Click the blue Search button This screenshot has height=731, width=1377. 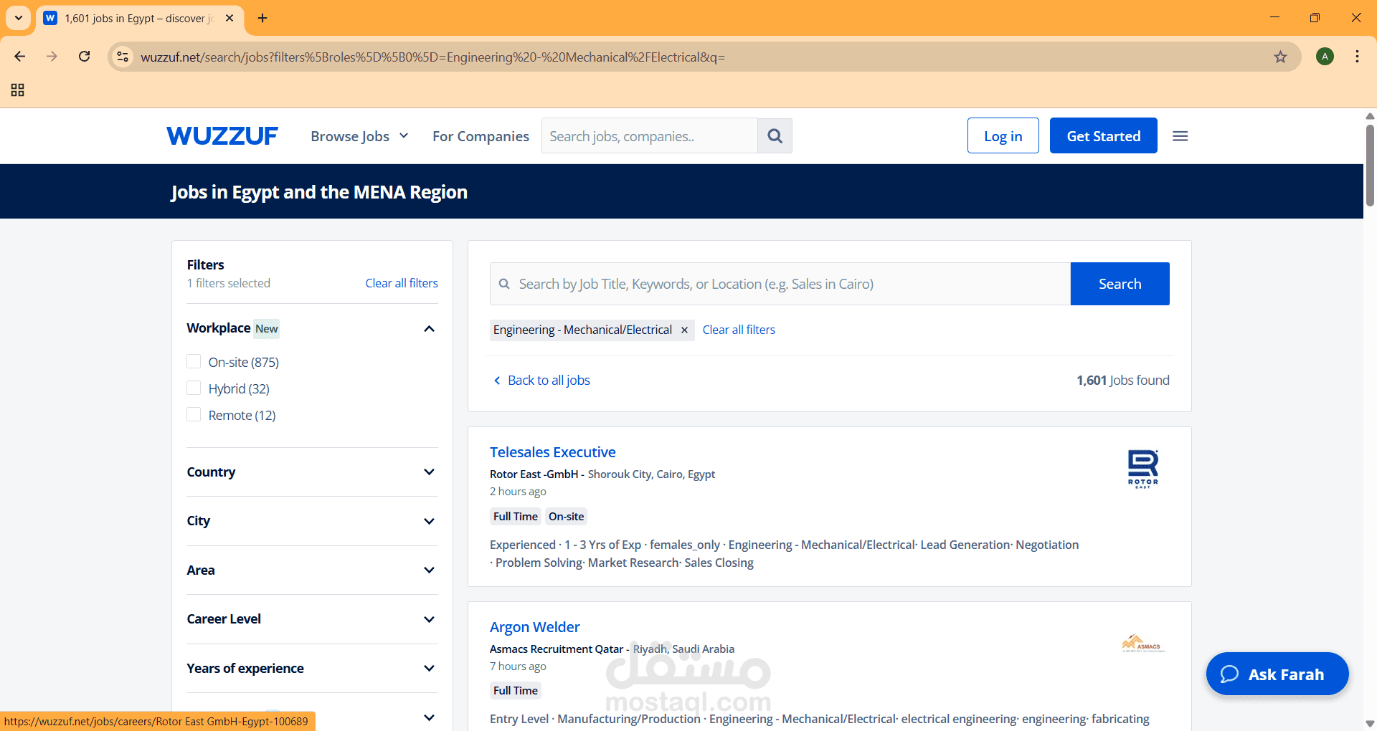click(x=1120, y=284)
